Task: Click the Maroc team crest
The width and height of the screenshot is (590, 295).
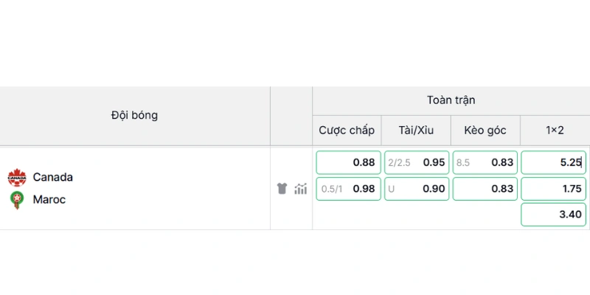Action: click(x=17, y=200)
